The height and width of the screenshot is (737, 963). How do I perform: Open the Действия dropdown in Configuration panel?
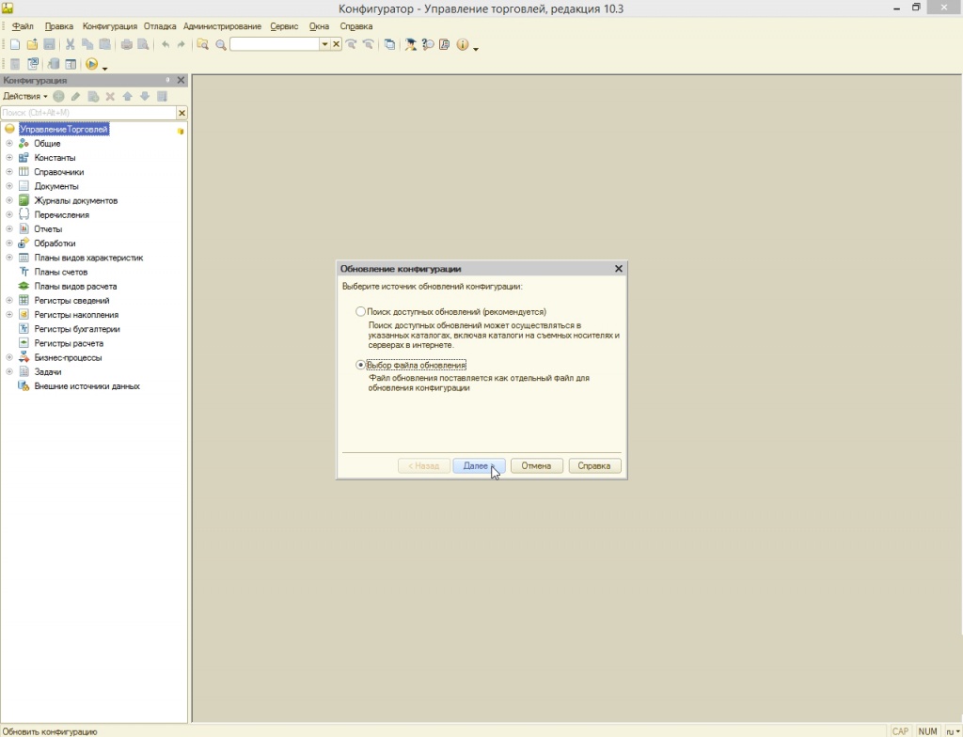[x=24, y=96]
